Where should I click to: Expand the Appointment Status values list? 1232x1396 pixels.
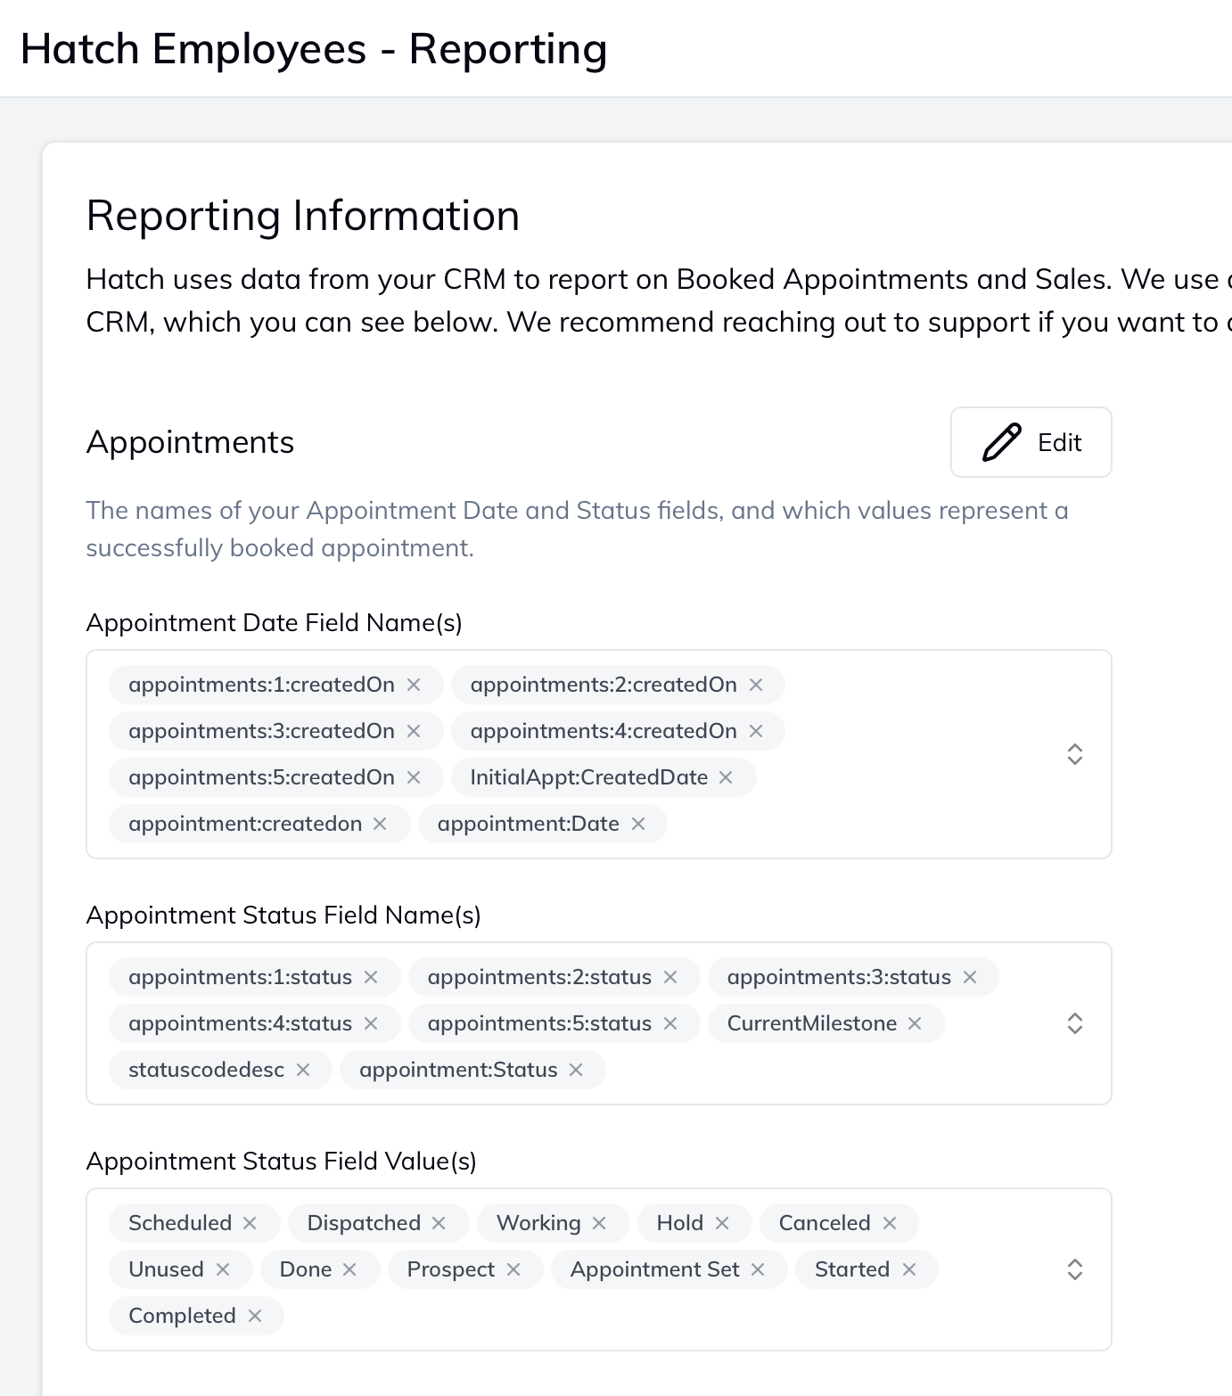(1076, 1269)
